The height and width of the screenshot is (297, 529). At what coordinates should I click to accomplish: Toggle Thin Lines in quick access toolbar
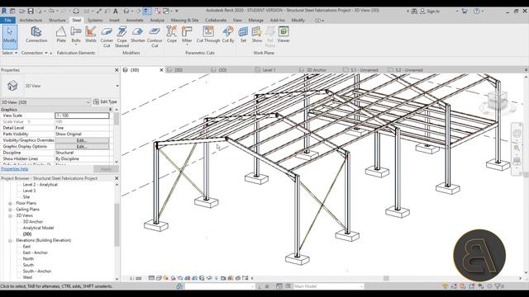(147, 11)
